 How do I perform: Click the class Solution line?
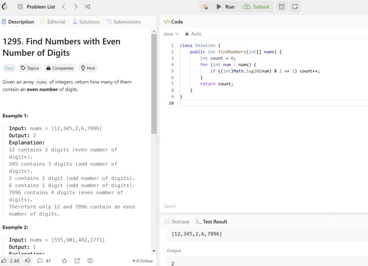200,45
